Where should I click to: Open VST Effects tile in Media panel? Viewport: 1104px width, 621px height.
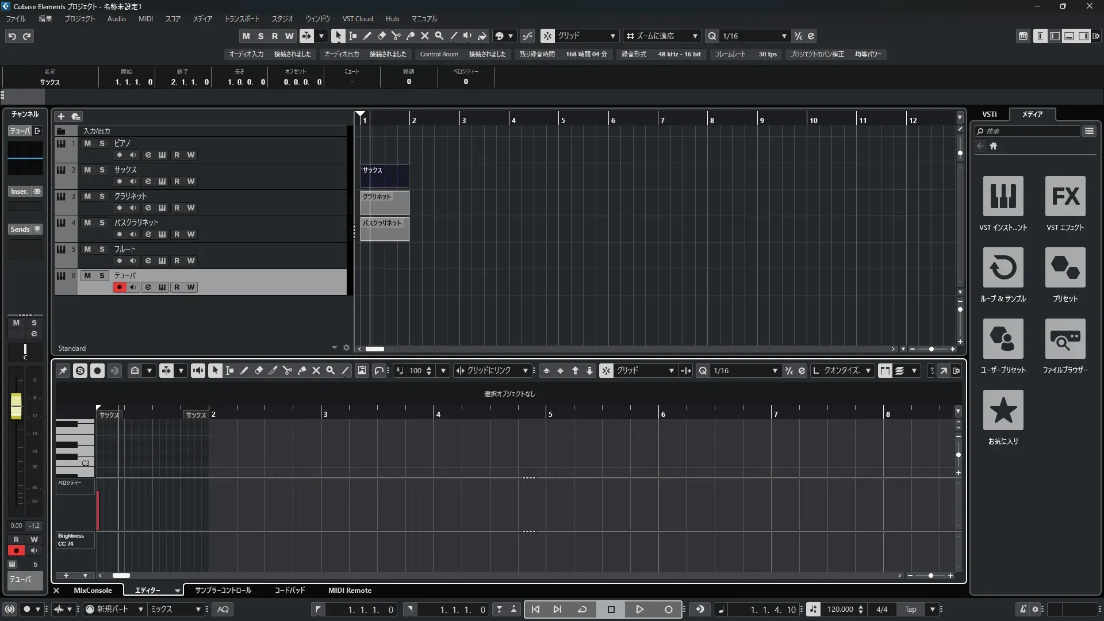(1065, 196)
